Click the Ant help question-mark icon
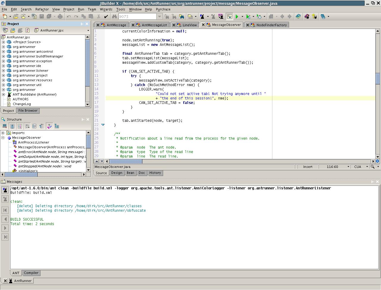The image size is (381, 290). (314, 16)
